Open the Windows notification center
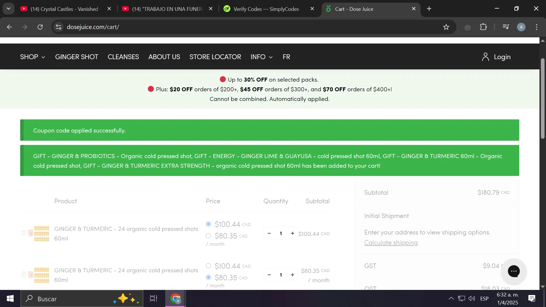This screenshot has width=546, height=307. 532,299
